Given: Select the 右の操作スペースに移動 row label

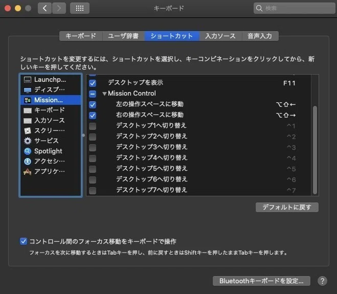Looking at the screenshot, I should 150,115.
